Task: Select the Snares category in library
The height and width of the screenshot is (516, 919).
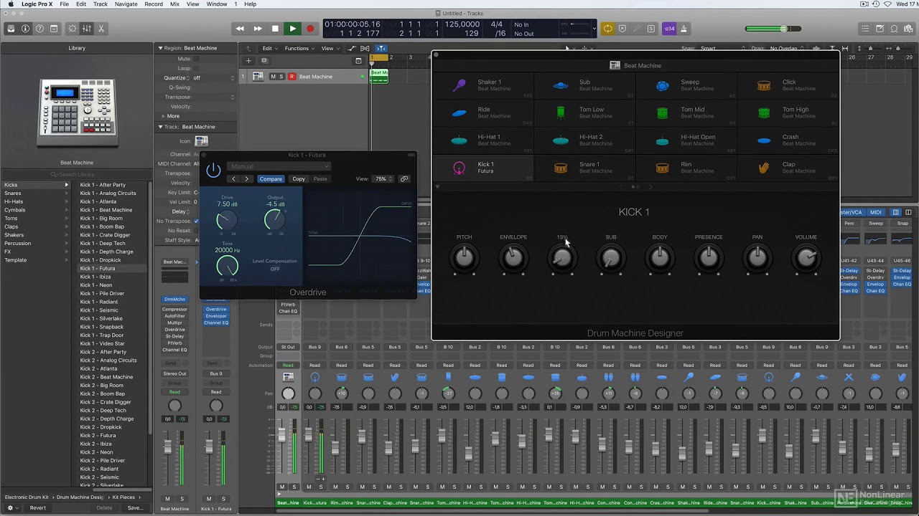Action: click(x=36, y=193)
